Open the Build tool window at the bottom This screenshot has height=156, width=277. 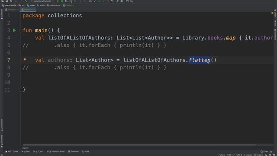pos(85,151)
